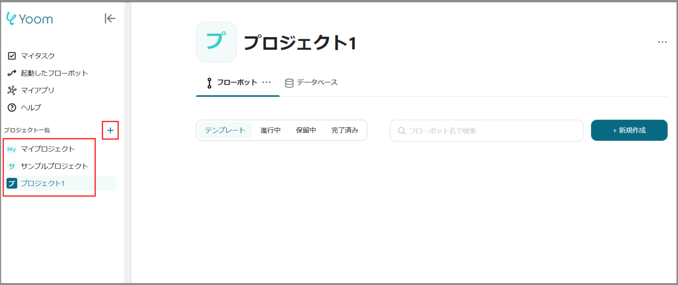Select the サ icon for サンプルプロジェクト

click(12, 166)
